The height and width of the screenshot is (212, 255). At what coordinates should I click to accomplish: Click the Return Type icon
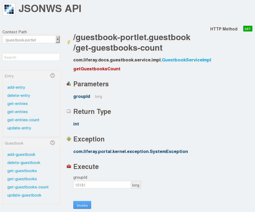tap(69, 111)
